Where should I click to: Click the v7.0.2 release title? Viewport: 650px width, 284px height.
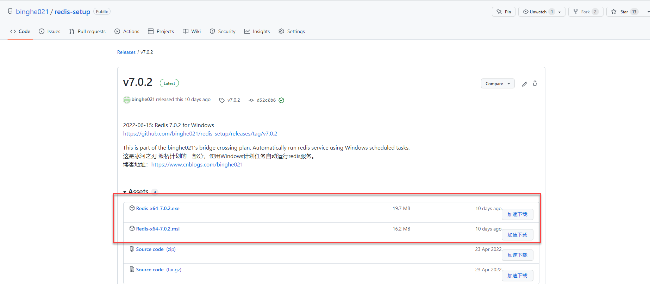[138, 82]
